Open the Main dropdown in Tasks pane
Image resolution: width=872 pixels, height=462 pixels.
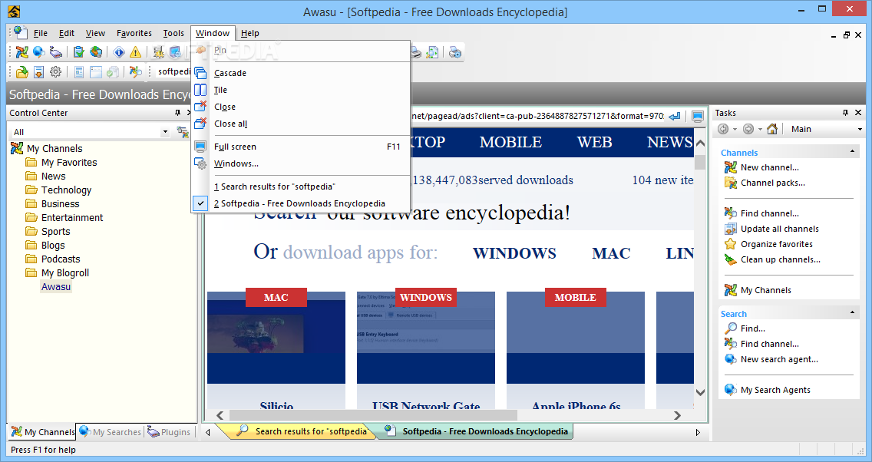click(860, 129)
